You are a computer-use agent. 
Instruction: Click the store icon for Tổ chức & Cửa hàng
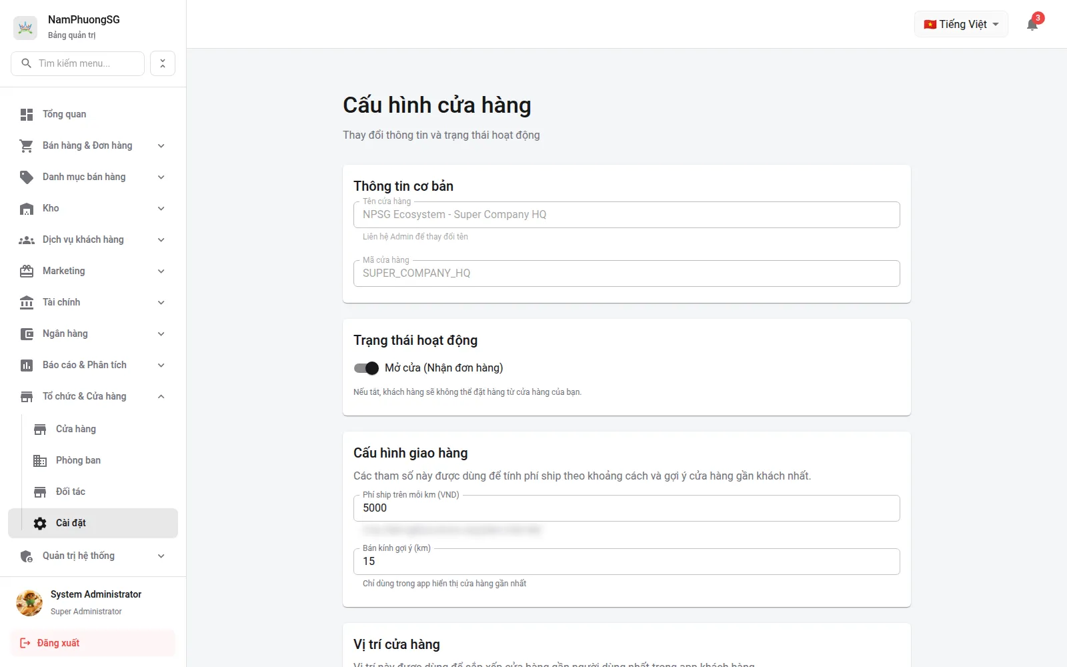[27, 397]
